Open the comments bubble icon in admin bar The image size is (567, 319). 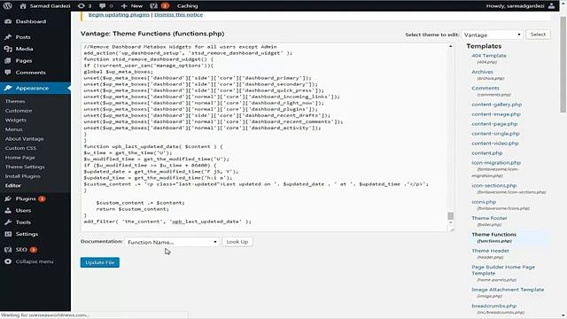[x=103, y=6]
